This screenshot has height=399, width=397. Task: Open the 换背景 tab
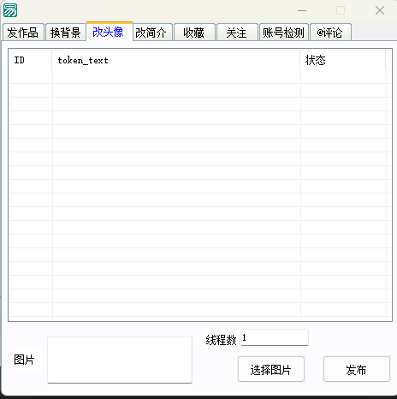(x=66, y=33)
